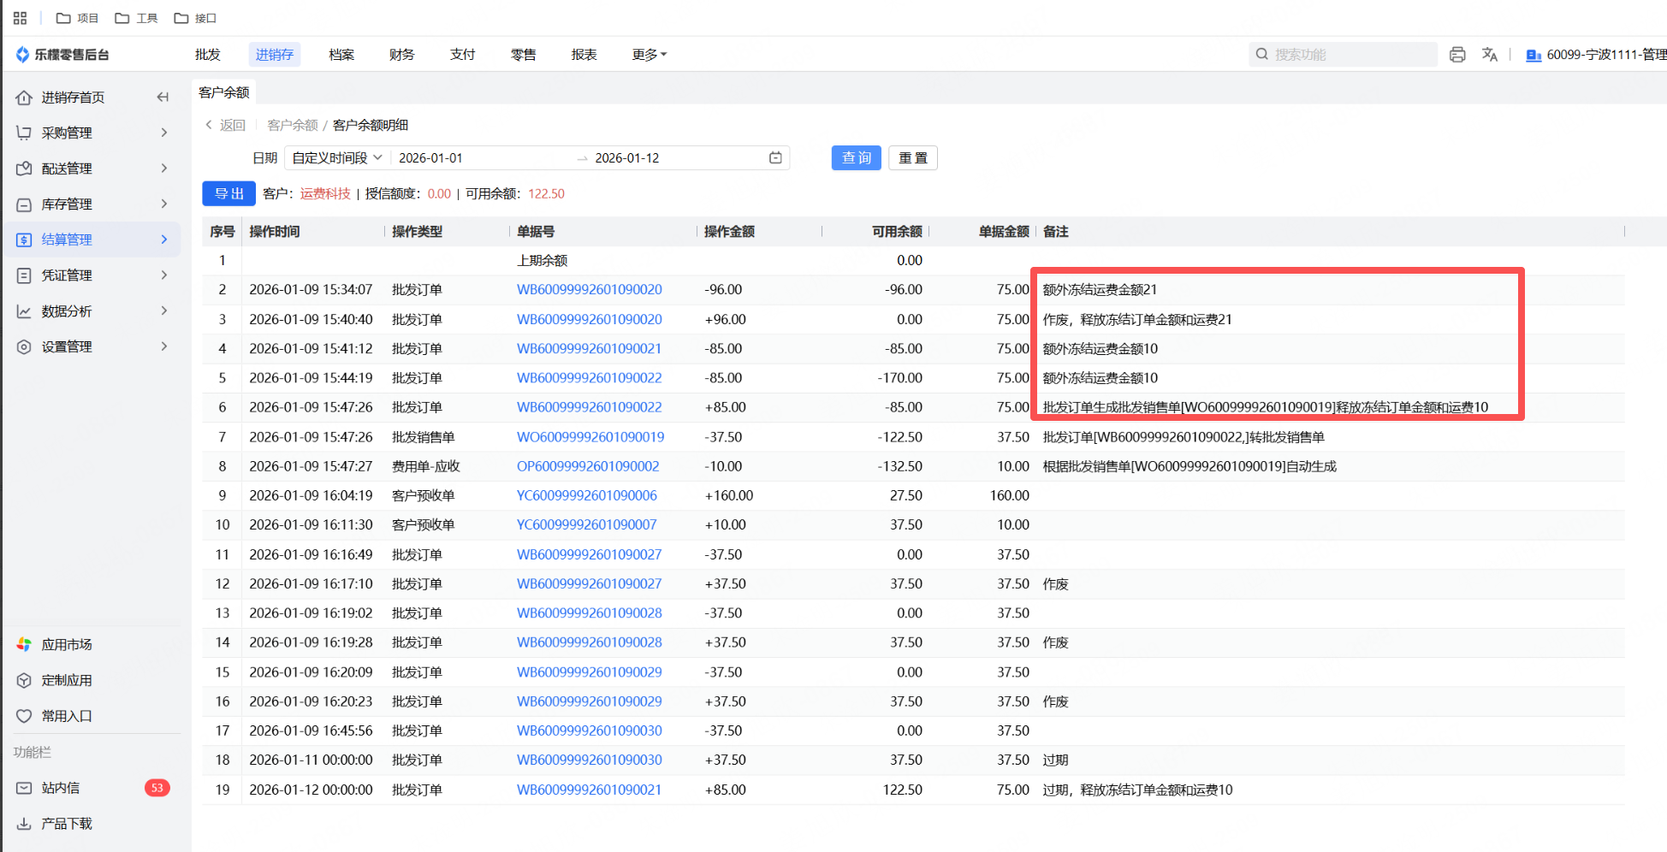1667x852 pixels.
Task: Open 常用入口 in the sidebar
Action: click(67, 716)
